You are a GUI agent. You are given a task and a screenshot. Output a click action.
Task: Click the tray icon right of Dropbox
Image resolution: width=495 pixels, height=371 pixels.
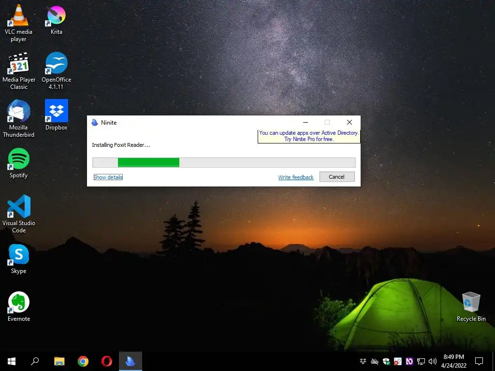[375, 361]
